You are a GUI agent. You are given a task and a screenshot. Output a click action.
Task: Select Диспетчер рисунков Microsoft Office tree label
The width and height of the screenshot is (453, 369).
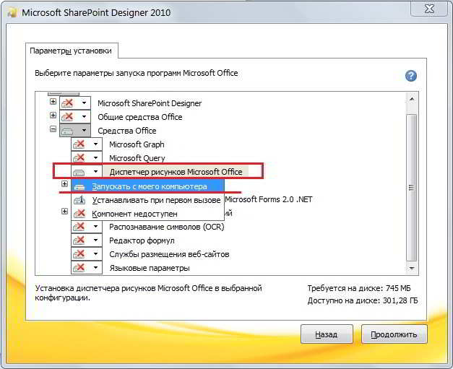click(x=176, y=172)
